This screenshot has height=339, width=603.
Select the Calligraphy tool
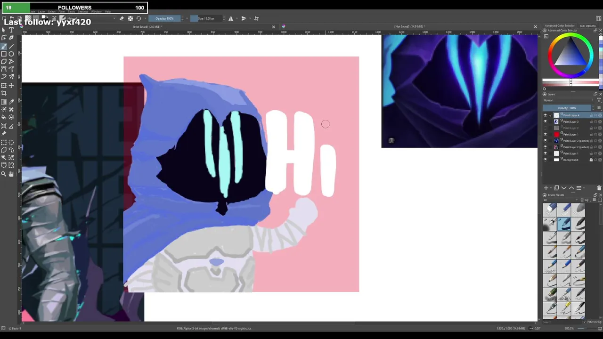tap(11, 38)
